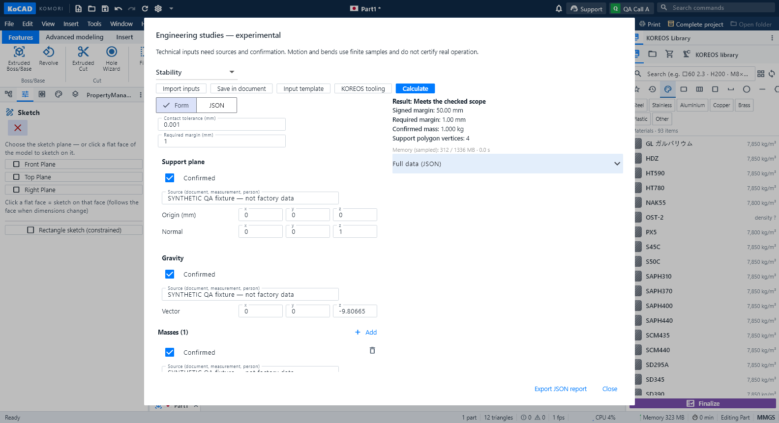Toggle the grid view icon in the library
The width and height of the screenshot is (779, 423).
click(x=761, y=74)
